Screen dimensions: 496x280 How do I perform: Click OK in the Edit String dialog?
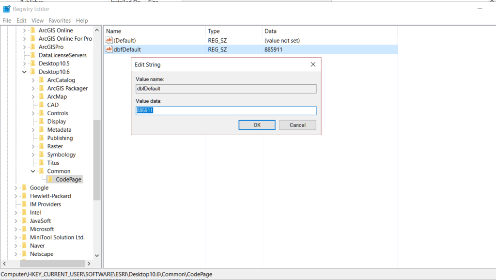257,124
